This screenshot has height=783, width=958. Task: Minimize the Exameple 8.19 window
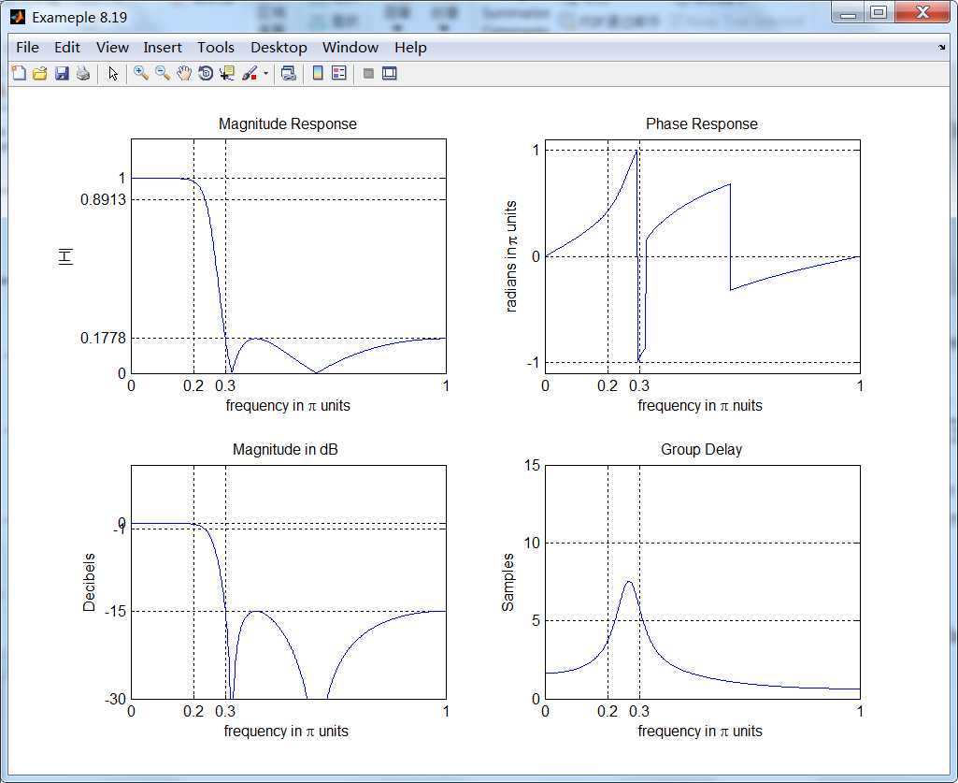coord(848,13)
